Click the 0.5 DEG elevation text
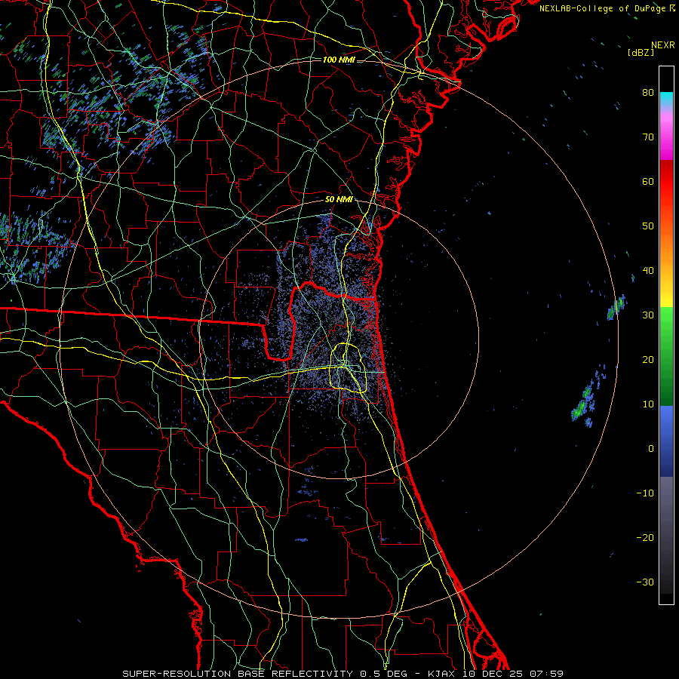679x679 pixels. [x=383, y=674]
